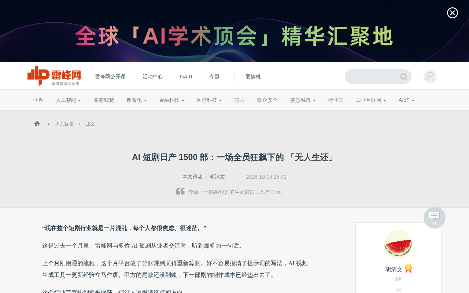Focus the header search field
Screen dimensions: 469x293
[378, 77]
